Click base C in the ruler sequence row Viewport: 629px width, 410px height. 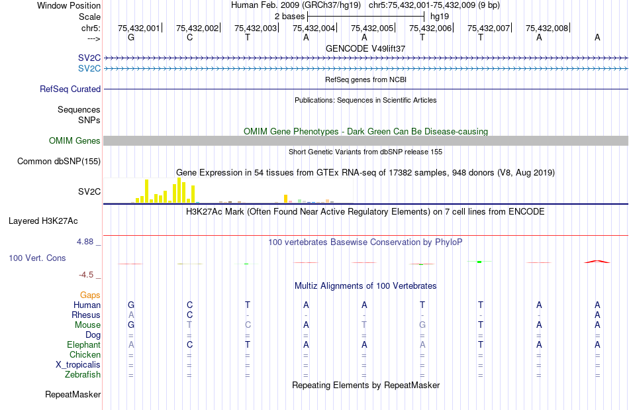pyautogui.click(x=190, y=37)
